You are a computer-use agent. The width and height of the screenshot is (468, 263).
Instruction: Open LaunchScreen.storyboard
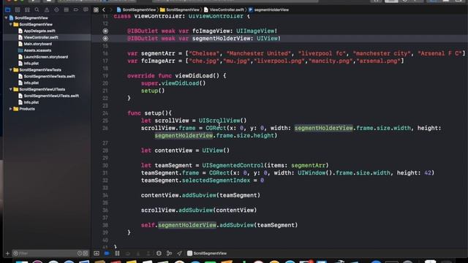45,57
